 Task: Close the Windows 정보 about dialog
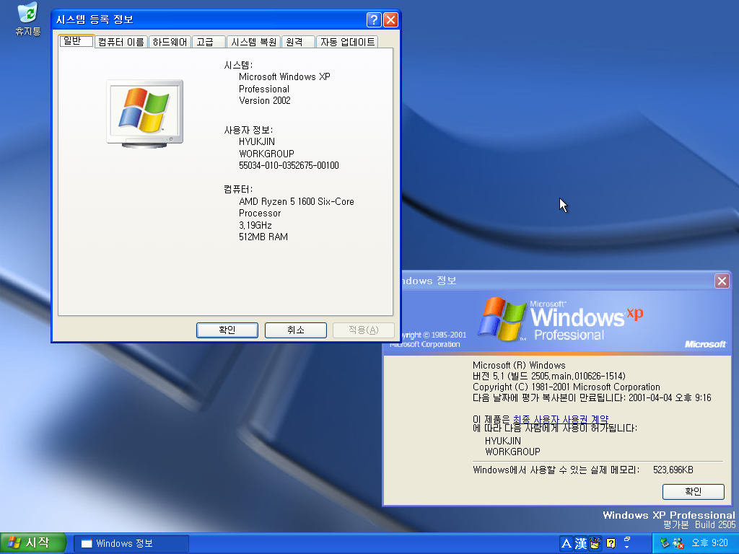(722, 281)
